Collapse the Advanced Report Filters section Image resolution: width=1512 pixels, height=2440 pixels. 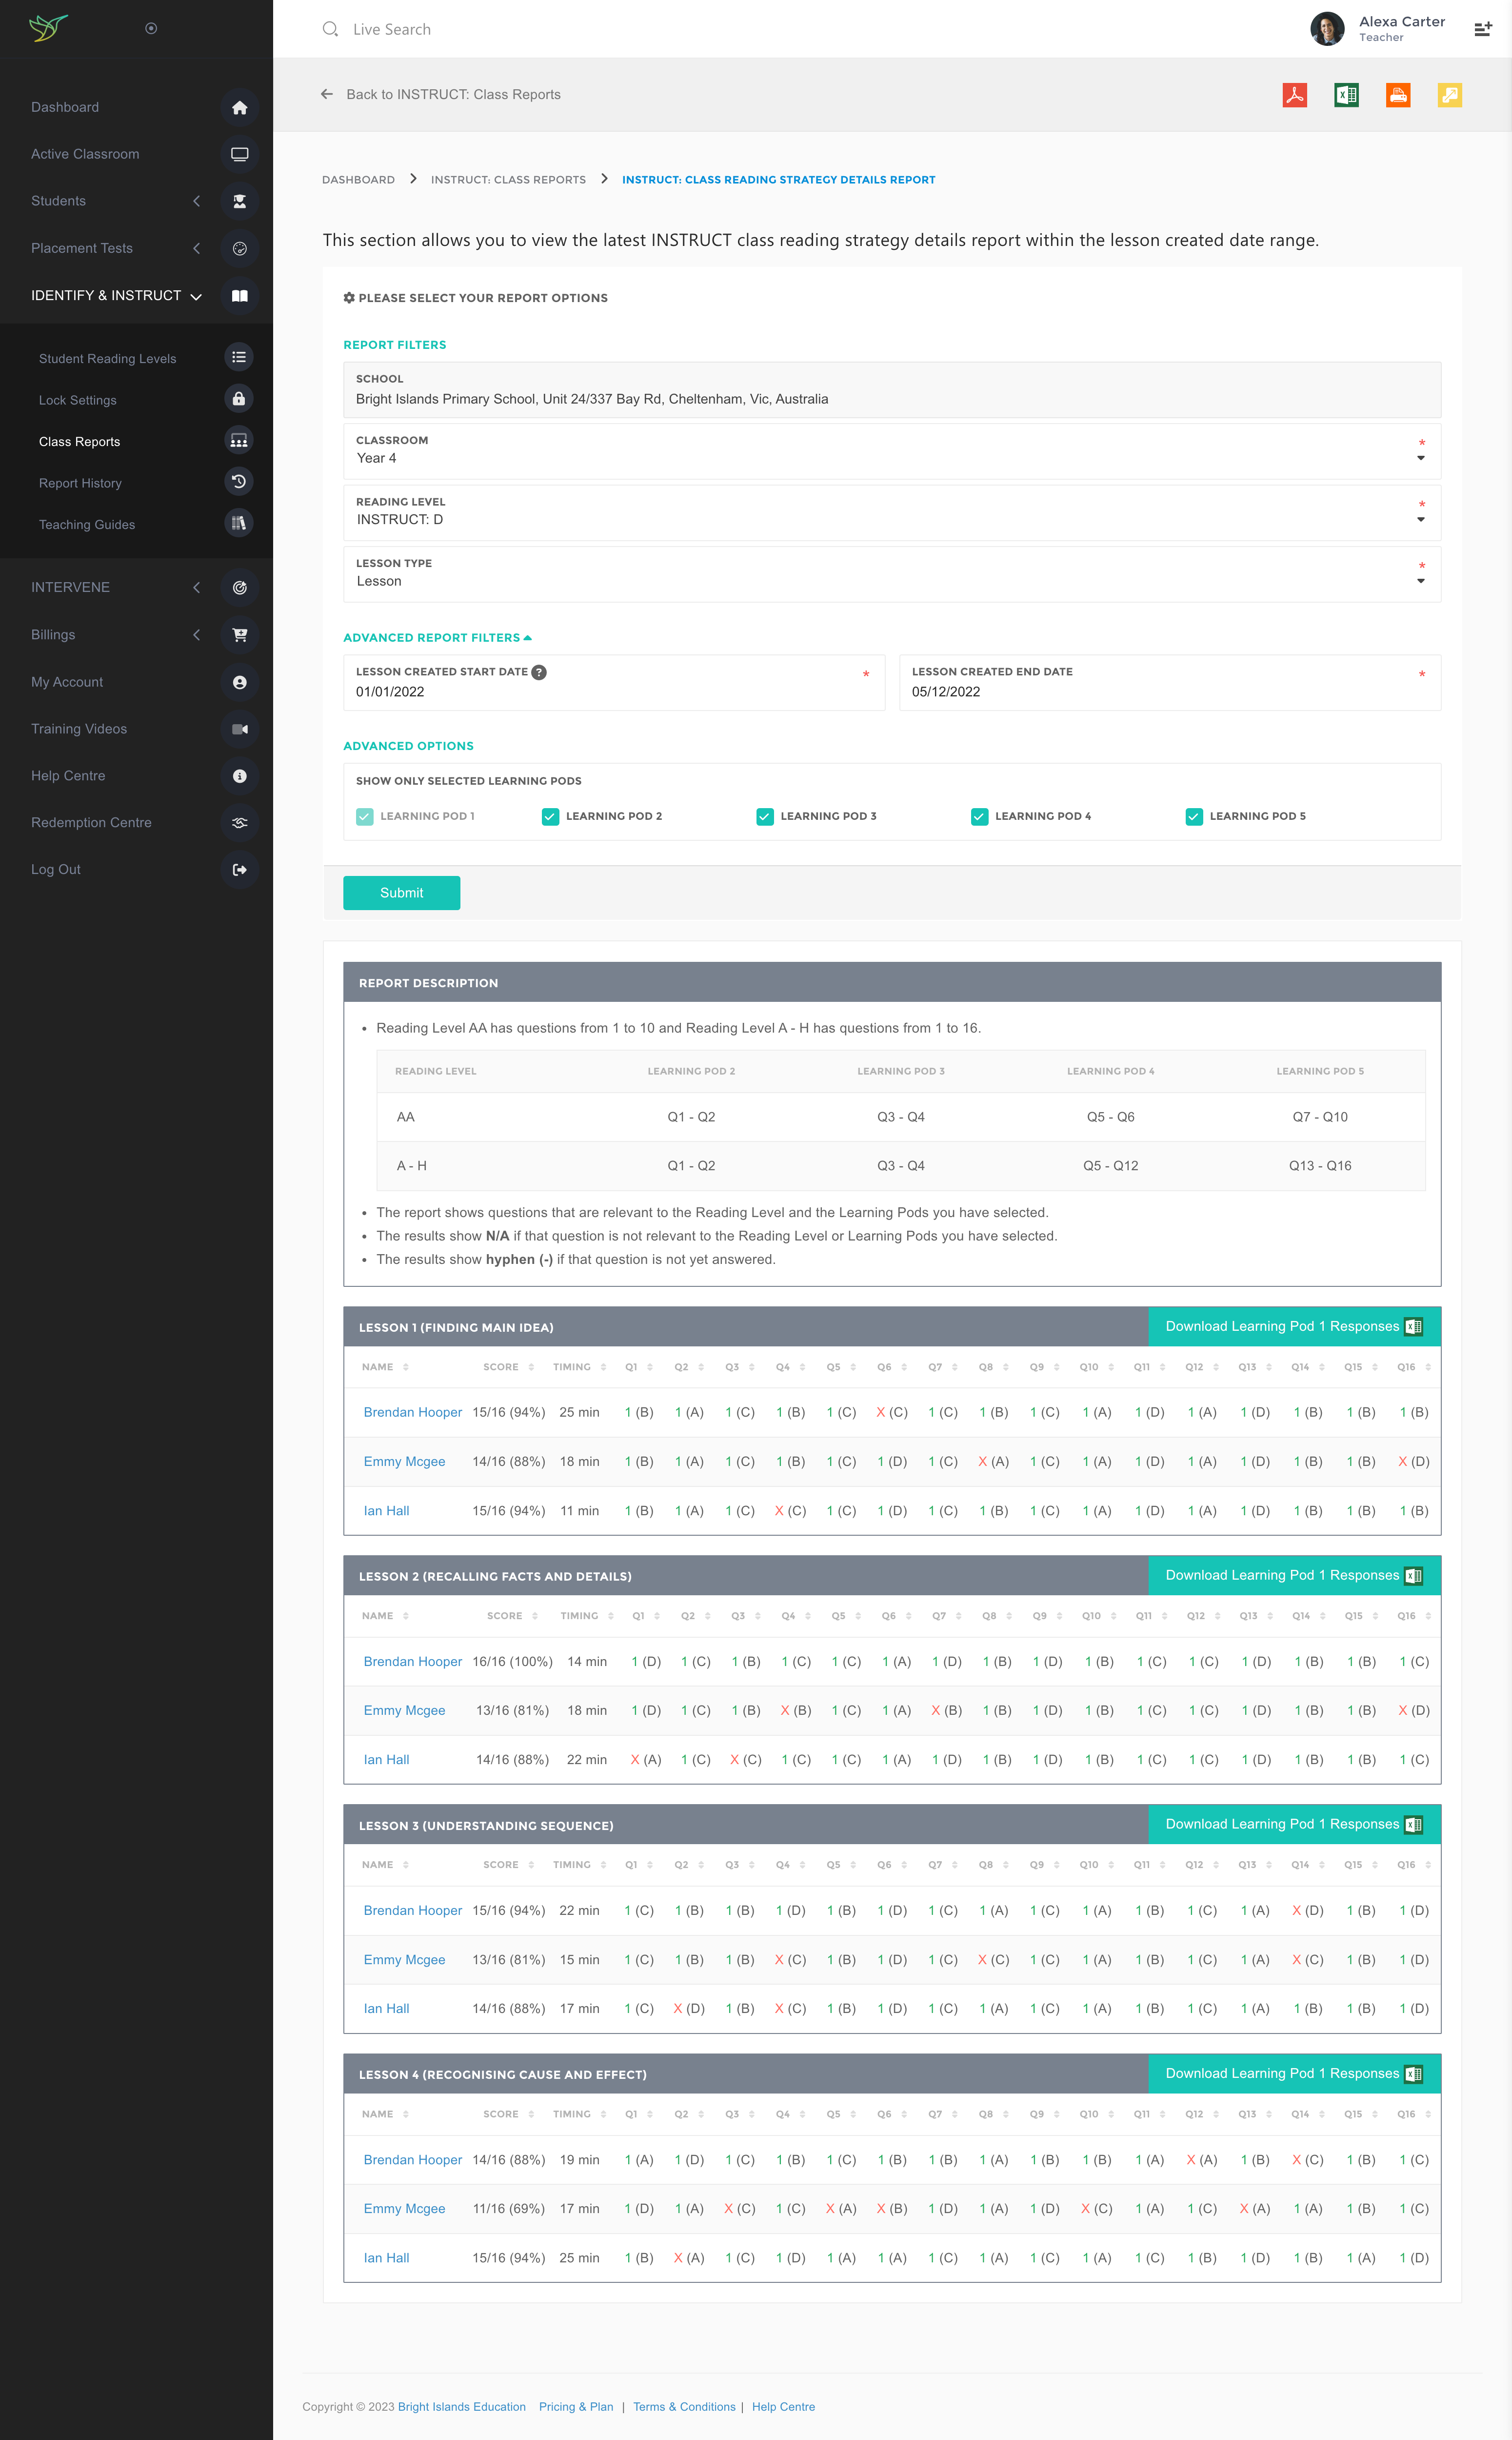pyautogui.click(x=437, y=637)
